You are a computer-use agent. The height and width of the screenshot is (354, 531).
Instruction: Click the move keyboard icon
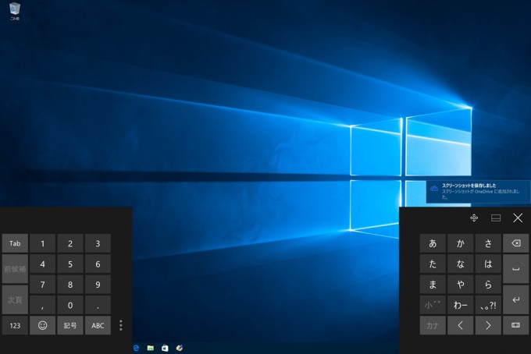pyautogui.click(x=474, y=218)
